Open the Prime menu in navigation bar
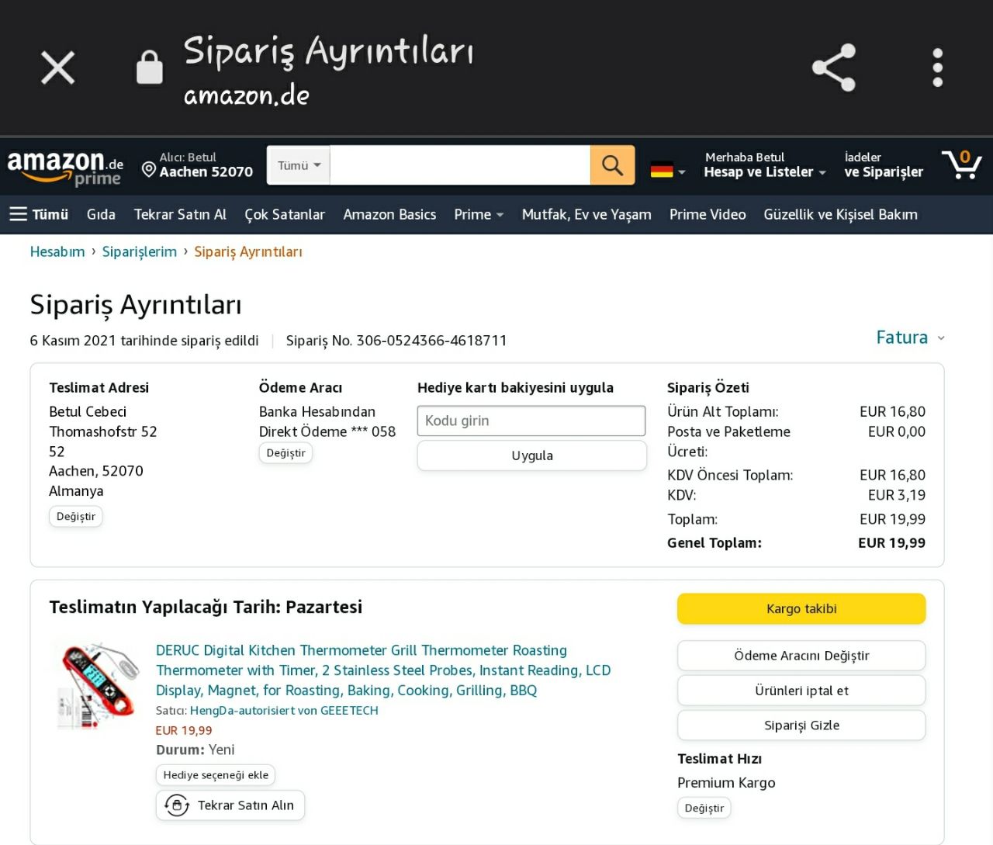 pos(478,214)
